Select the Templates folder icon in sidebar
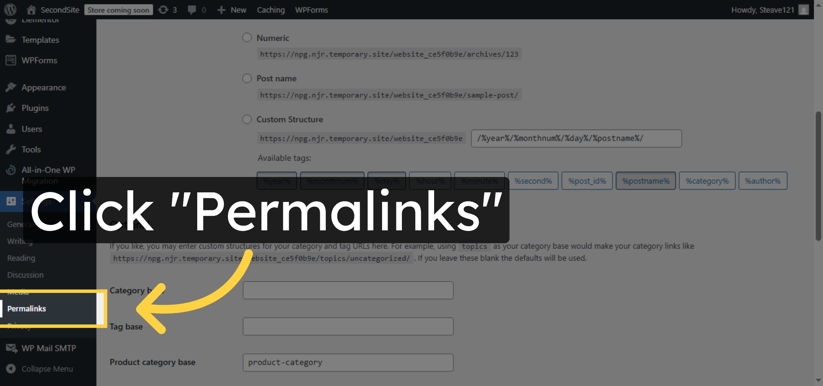823x386 pixels. pos(11,39)
